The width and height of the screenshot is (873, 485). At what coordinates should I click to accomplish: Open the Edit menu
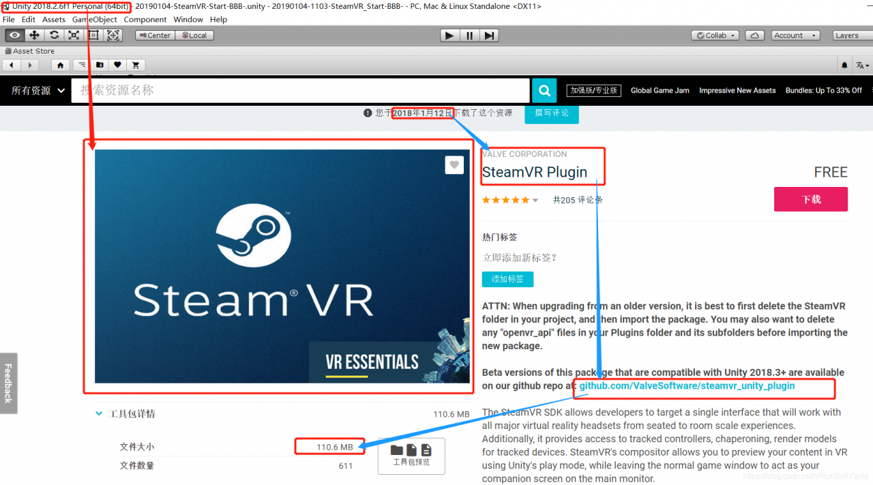coord(29,20)
